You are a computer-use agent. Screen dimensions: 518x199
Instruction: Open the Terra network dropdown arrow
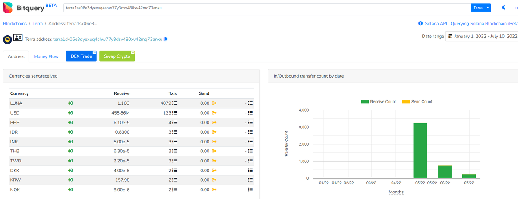(x=488, y=8)
